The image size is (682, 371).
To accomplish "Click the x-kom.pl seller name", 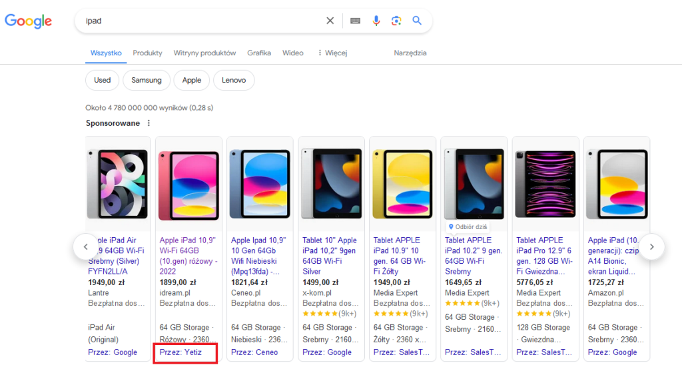I will [x=317, y=292].
